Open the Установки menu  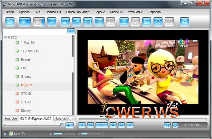pyautogui.click(x=135, y=12)
